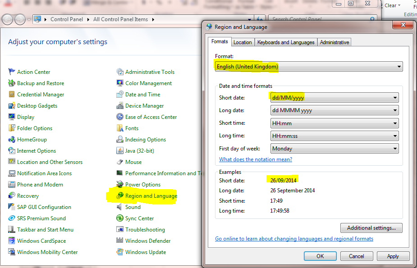The height and width of the screenshot is (268, 417).
Task: Open the Sound speaker icon
Action: pos(120,207)
